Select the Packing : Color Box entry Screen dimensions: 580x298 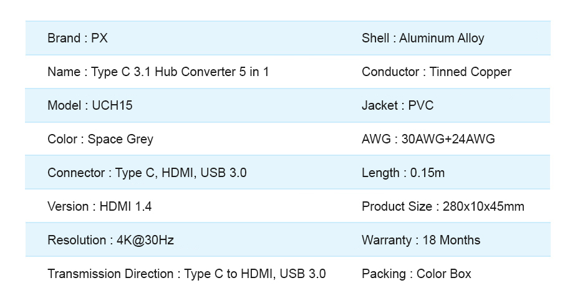tap(417, 274)
